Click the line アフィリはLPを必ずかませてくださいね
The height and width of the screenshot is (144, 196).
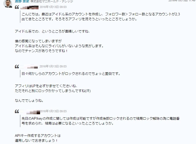point(46,86)
